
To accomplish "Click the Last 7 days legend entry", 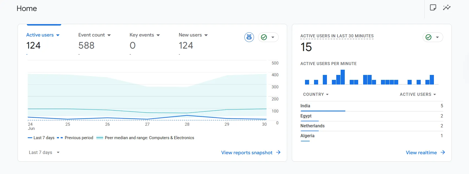I will point(41,138).
